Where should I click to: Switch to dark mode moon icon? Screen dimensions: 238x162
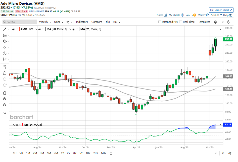click(228, 22)
